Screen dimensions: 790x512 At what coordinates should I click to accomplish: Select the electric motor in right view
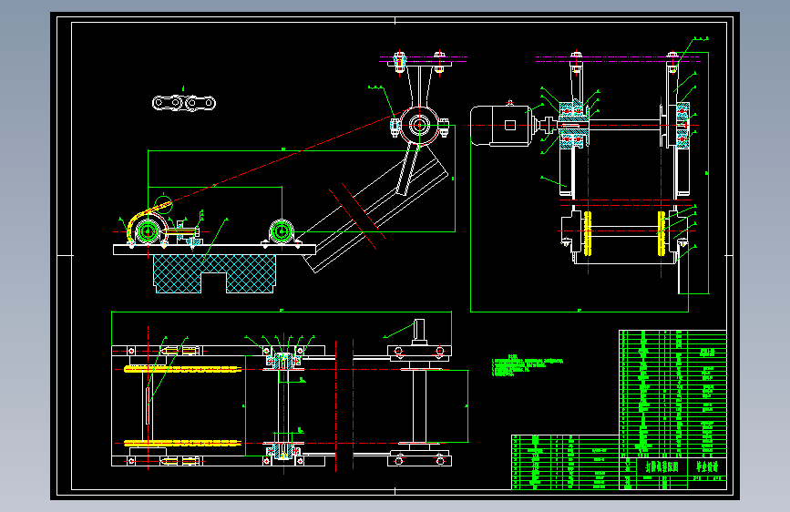pos(501,126)
